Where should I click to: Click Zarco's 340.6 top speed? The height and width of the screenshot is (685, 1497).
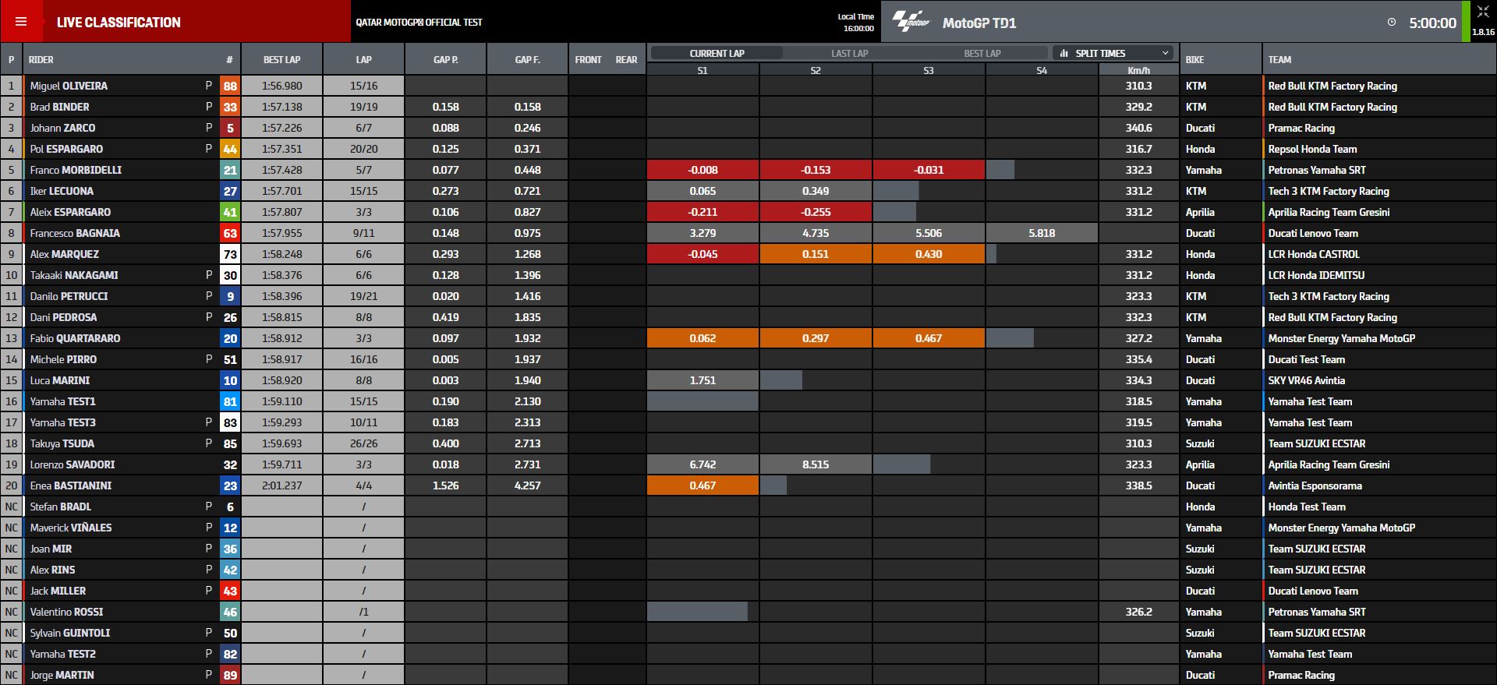click(1138, 128)
